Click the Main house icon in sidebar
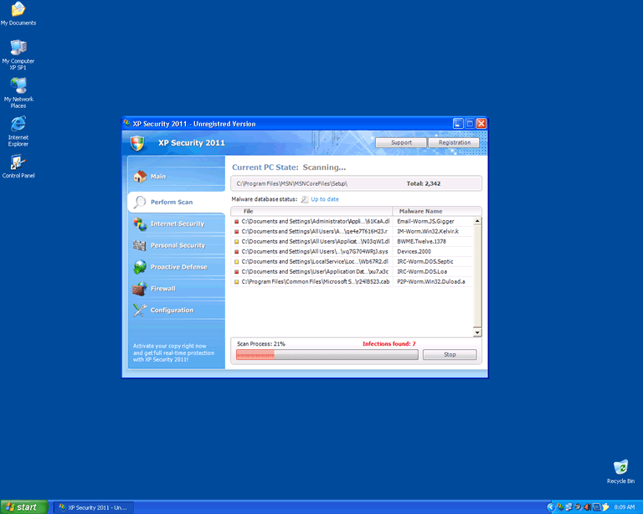Screen dimensions: 643x514 (140, 177)
